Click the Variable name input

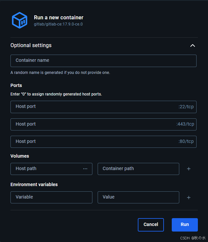tap(51, 198)
